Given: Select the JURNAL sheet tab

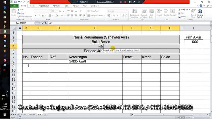Looking at the screenshot, I should tap(32, 115).
